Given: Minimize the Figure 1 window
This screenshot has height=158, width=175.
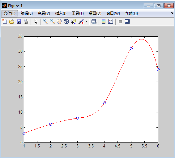Looking at the screenshot, I should coord(148,6).
